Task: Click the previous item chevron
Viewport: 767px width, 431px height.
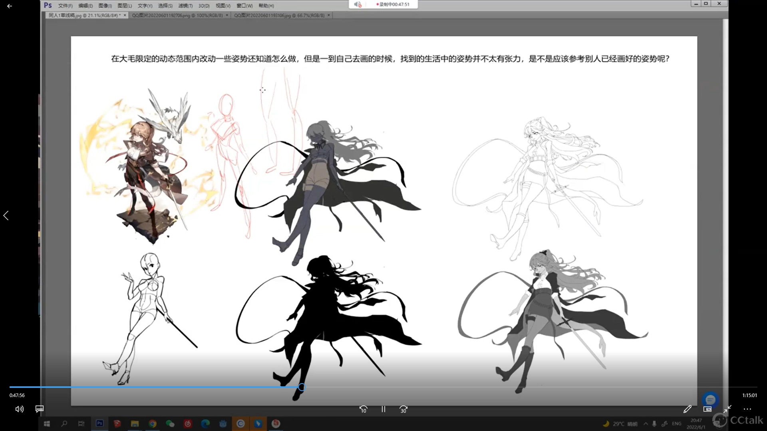Action: 6,215
